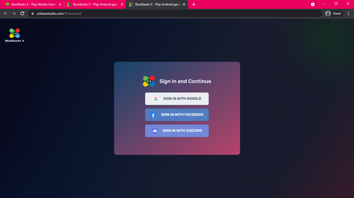354x198 pixels.
Task: Close the Chrome window
Action: [x=348, y=4]
